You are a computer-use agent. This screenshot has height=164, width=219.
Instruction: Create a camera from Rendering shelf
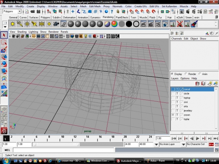tap(56, 24)
